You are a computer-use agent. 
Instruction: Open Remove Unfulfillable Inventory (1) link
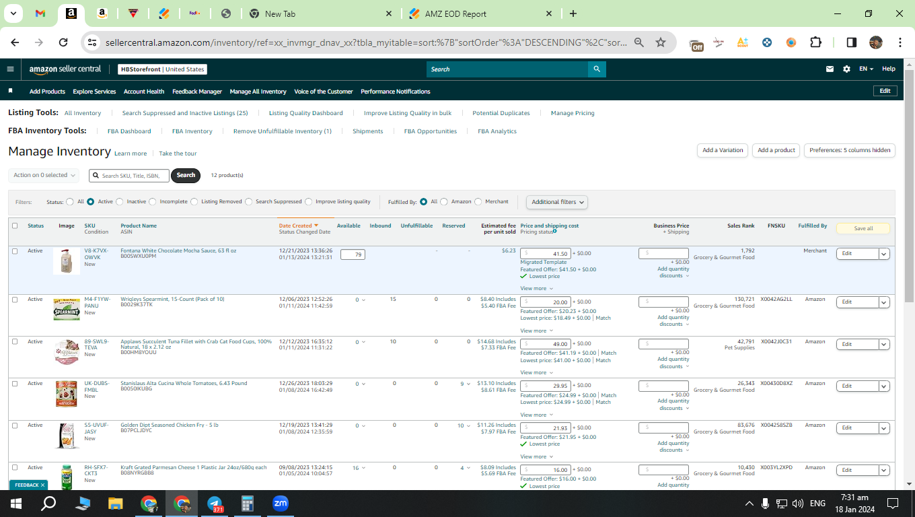(x=283, y=131)
